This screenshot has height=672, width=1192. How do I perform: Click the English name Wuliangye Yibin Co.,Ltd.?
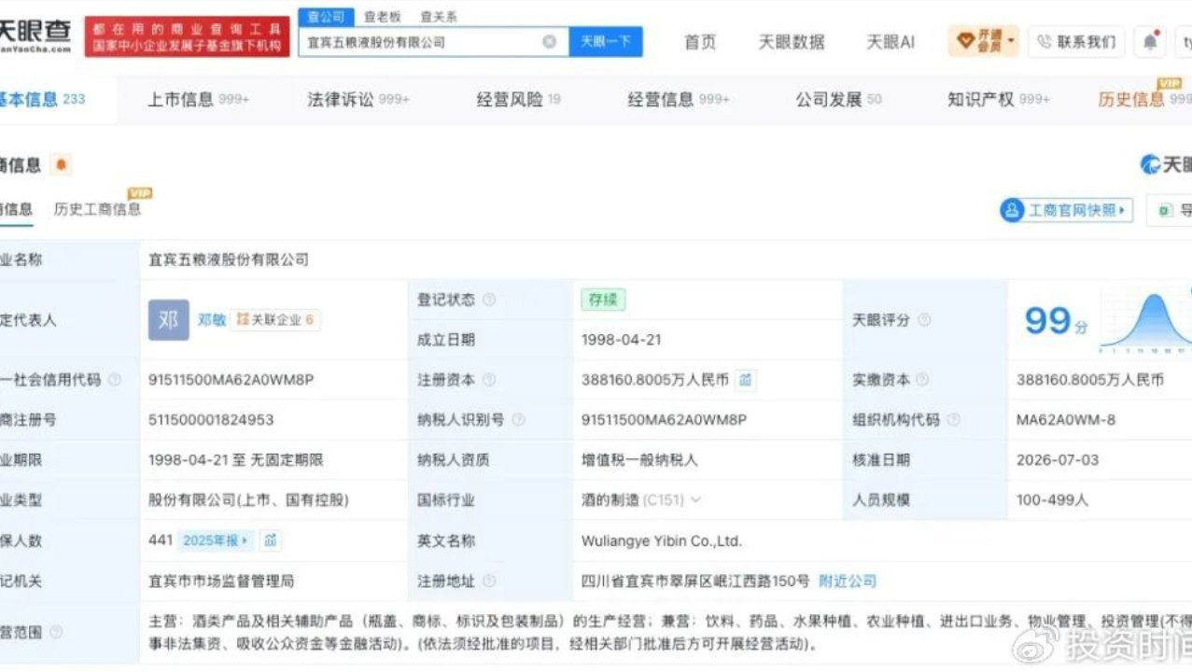pos(662,540)
